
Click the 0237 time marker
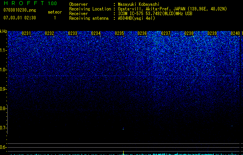pos(166,33)
